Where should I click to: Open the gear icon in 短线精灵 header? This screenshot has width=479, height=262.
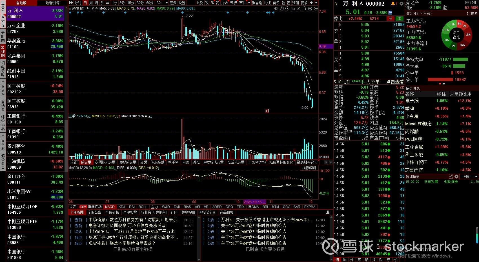tap(456, 177)
